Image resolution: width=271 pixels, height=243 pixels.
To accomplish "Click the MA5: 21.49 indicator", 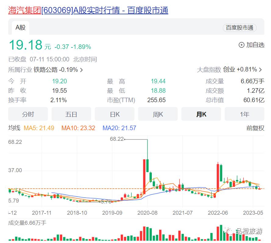I will tap(39, 128).
